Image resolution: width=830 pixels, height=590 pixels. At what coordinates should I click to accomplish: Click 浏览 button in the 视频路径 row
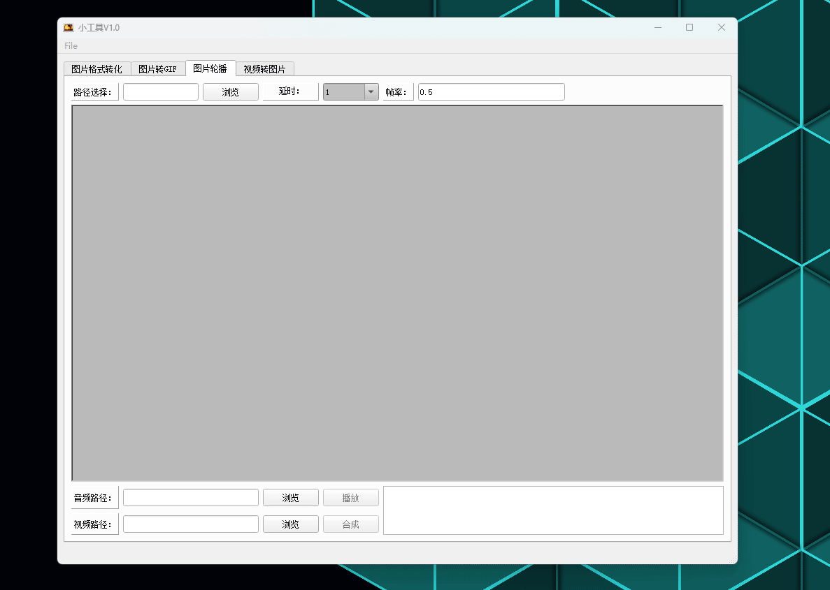coord(291,524)
